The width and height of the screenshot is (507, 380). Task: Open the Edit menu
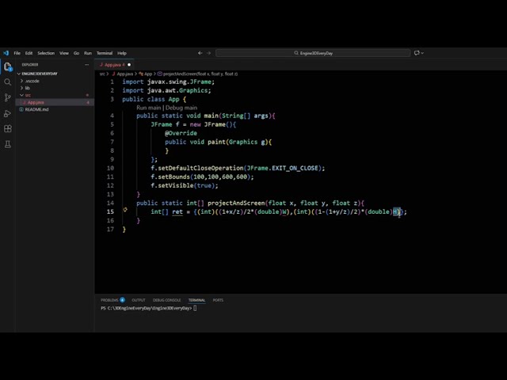click(x=29, y=53)
